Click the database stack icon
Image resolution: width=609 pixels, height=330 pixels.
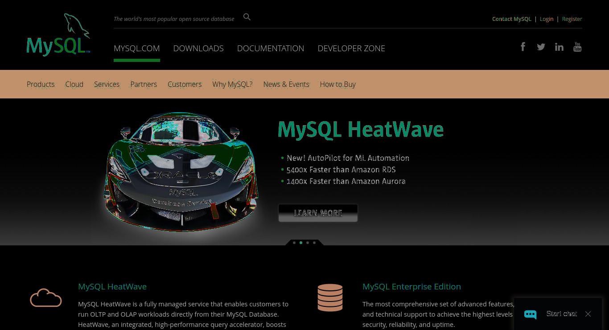(330, 297)
